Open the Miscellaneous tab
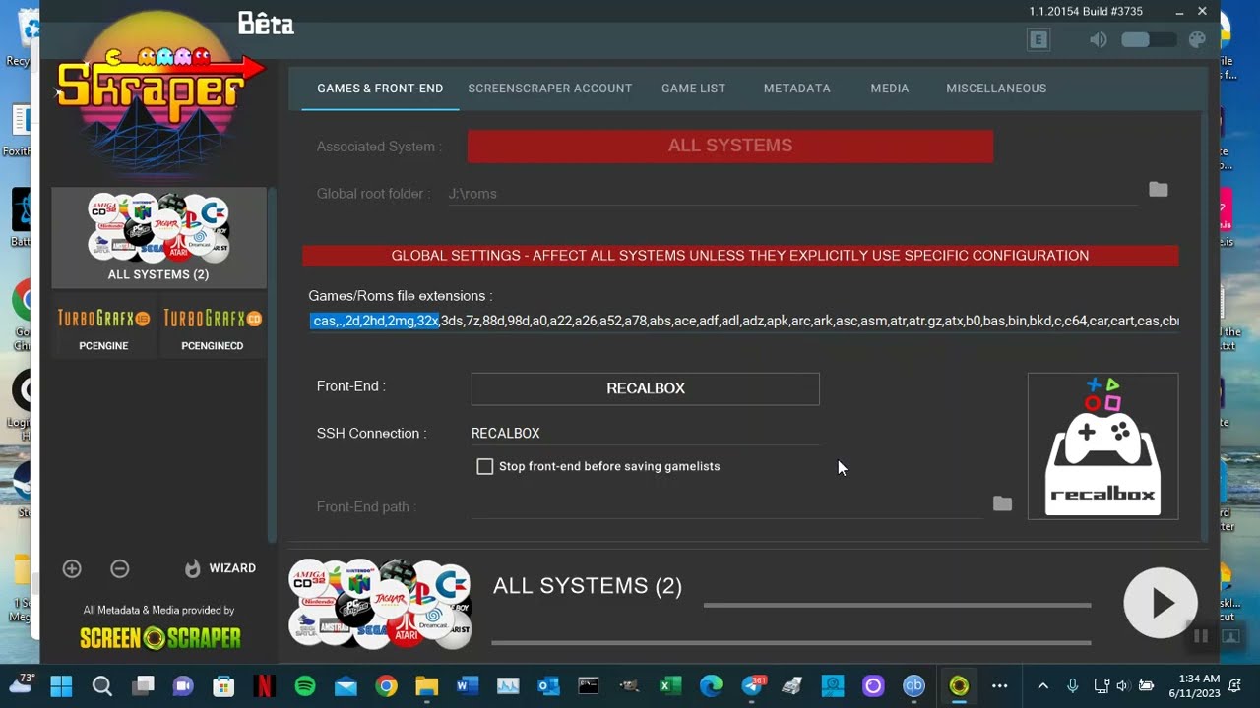The height and width of the screenshot is (708, 1260). 996,88
